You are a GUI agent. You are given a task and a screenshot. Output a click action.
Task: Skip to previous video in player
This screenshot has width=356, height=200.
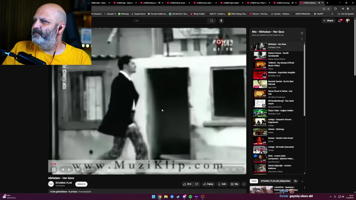click(63, 169)
